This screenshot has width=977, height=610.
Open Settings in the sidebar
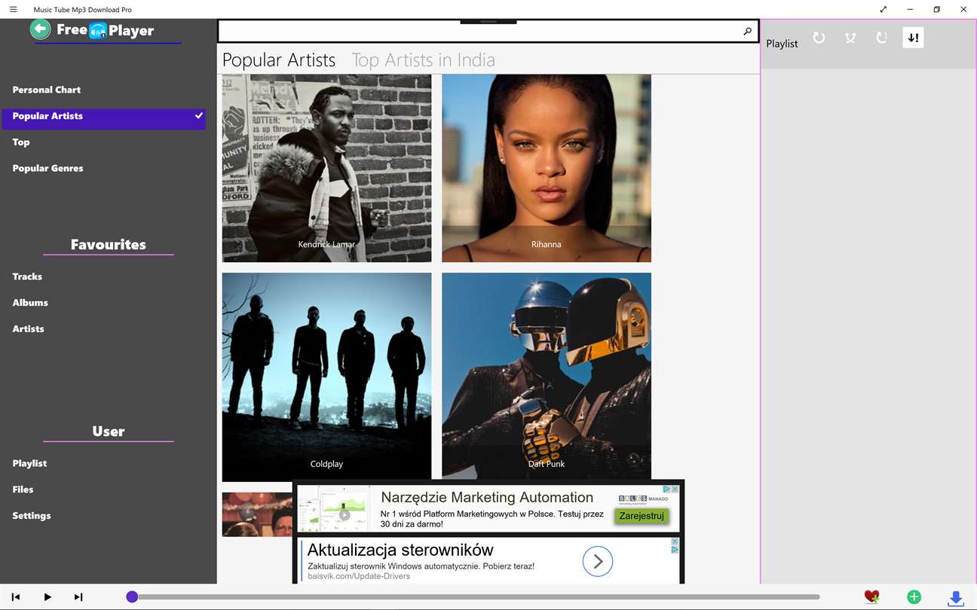pyautogui.click(x=32, y=516)
